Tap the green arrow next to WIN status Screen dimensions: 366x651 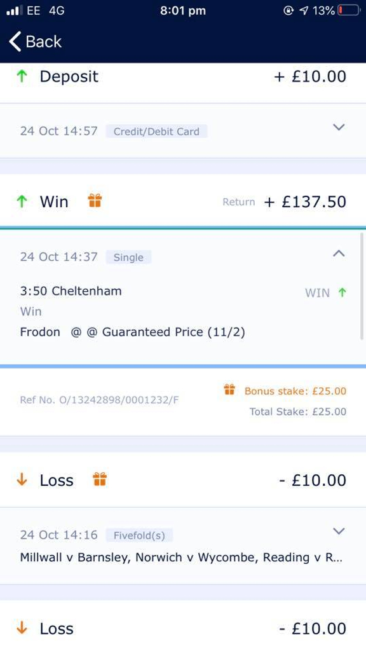(x=342, y=292)
